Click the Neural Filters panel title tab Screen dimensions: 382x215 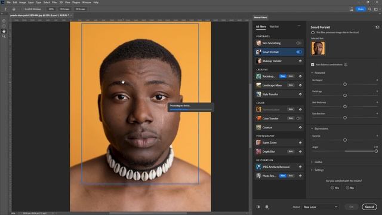[260, 17]
